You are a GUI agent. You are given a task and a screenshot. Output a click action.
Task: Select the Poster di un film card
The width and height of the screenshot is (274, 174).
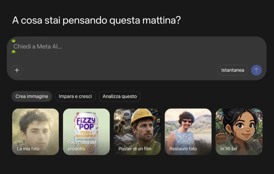(x=137, y=132)
